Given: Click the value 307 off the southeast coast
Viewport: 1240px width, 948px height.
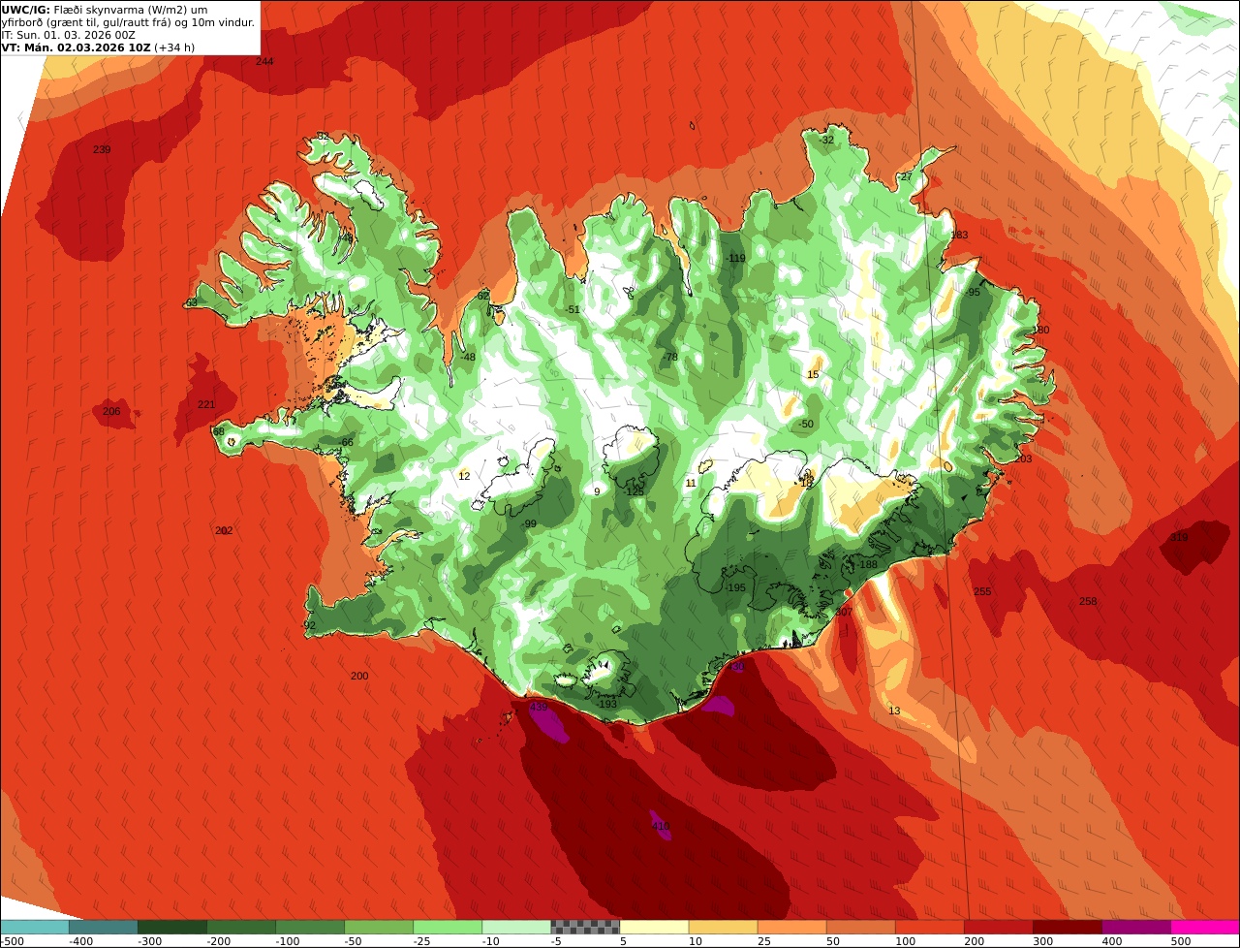Looking at the screenshot, I should tap(844, 612).
